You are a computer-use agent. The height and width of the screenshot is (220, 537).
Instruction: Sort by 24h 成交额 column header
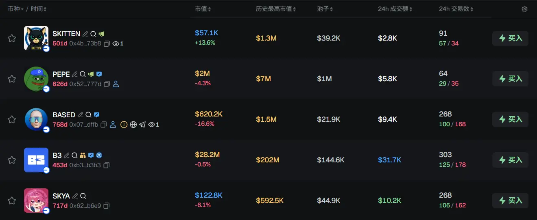395,9
